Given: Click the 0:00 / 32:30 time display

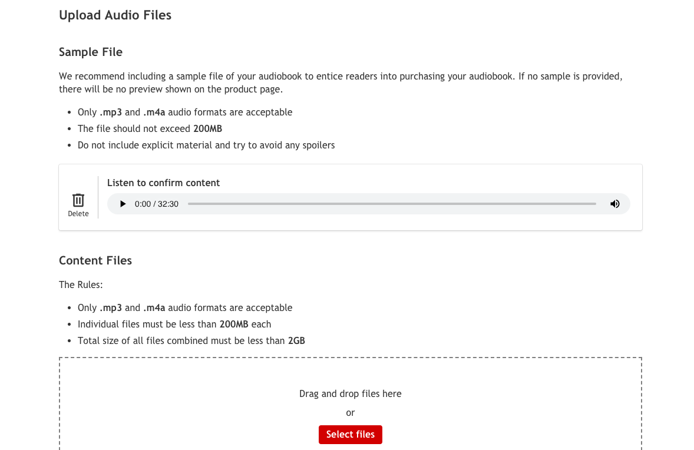Looking at the screenshot, I should (x=156, y=204).
